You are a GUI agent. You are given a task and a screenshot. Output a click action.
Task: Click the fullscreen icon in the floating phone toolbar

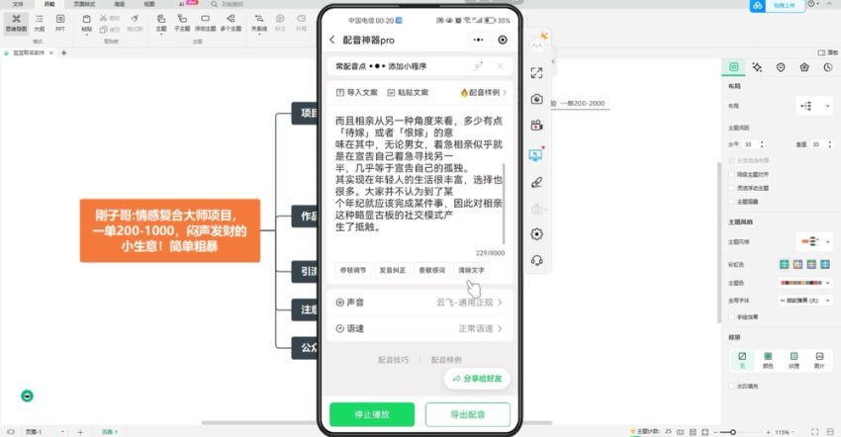point(536,73)
